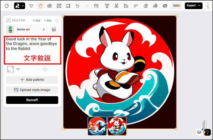Click the Home icon in the toolbar
The image size is (213, 140).
point(7,6)
